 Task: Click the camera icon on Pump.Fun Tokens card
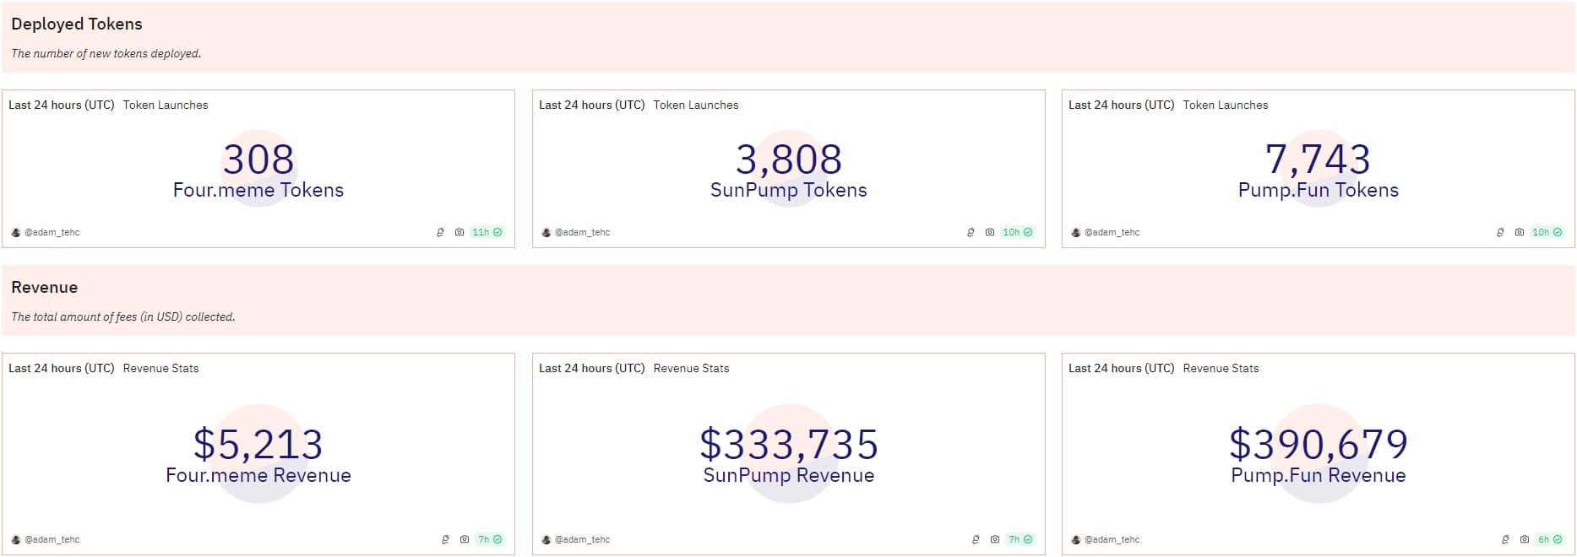coord(1520,231)
